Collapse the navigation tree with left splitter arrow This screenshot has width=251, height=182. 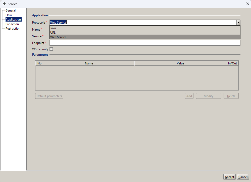26,10
